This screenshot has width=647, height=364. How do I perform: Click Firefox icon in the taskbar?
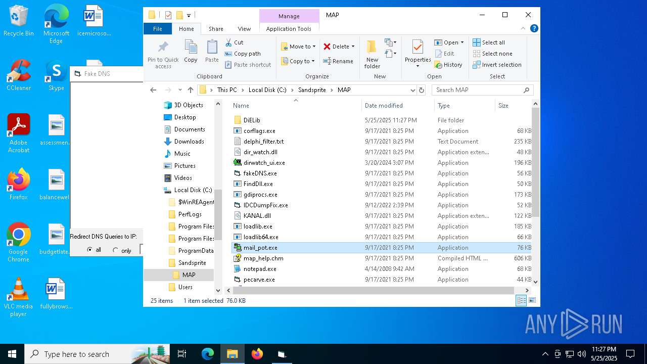(x=257, y=354)
